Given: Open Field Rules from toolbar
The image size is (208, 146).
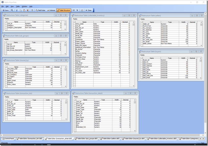Looking at the screenshot, I should click(41, 10).
